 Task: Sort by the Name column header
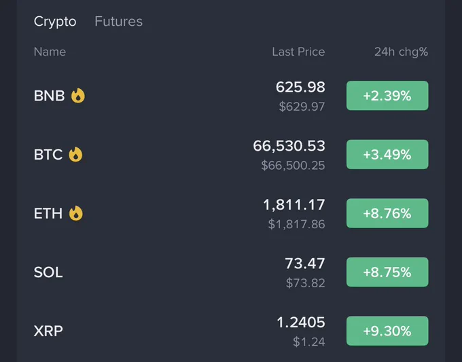click(x=50, y=52)
